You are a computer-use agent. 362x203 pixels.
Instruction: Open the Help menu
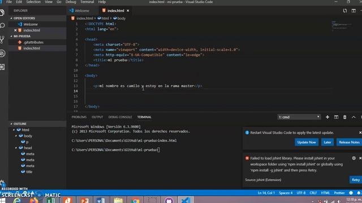pyautogui.click(x=102, y=2)
